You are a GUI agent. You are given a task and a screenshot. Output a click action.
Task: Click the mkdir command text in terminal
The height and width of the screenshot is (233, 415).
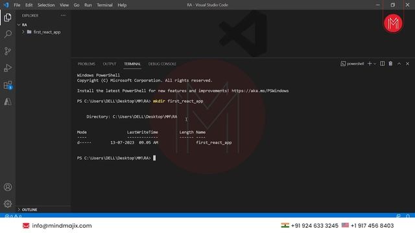point(159,101)
